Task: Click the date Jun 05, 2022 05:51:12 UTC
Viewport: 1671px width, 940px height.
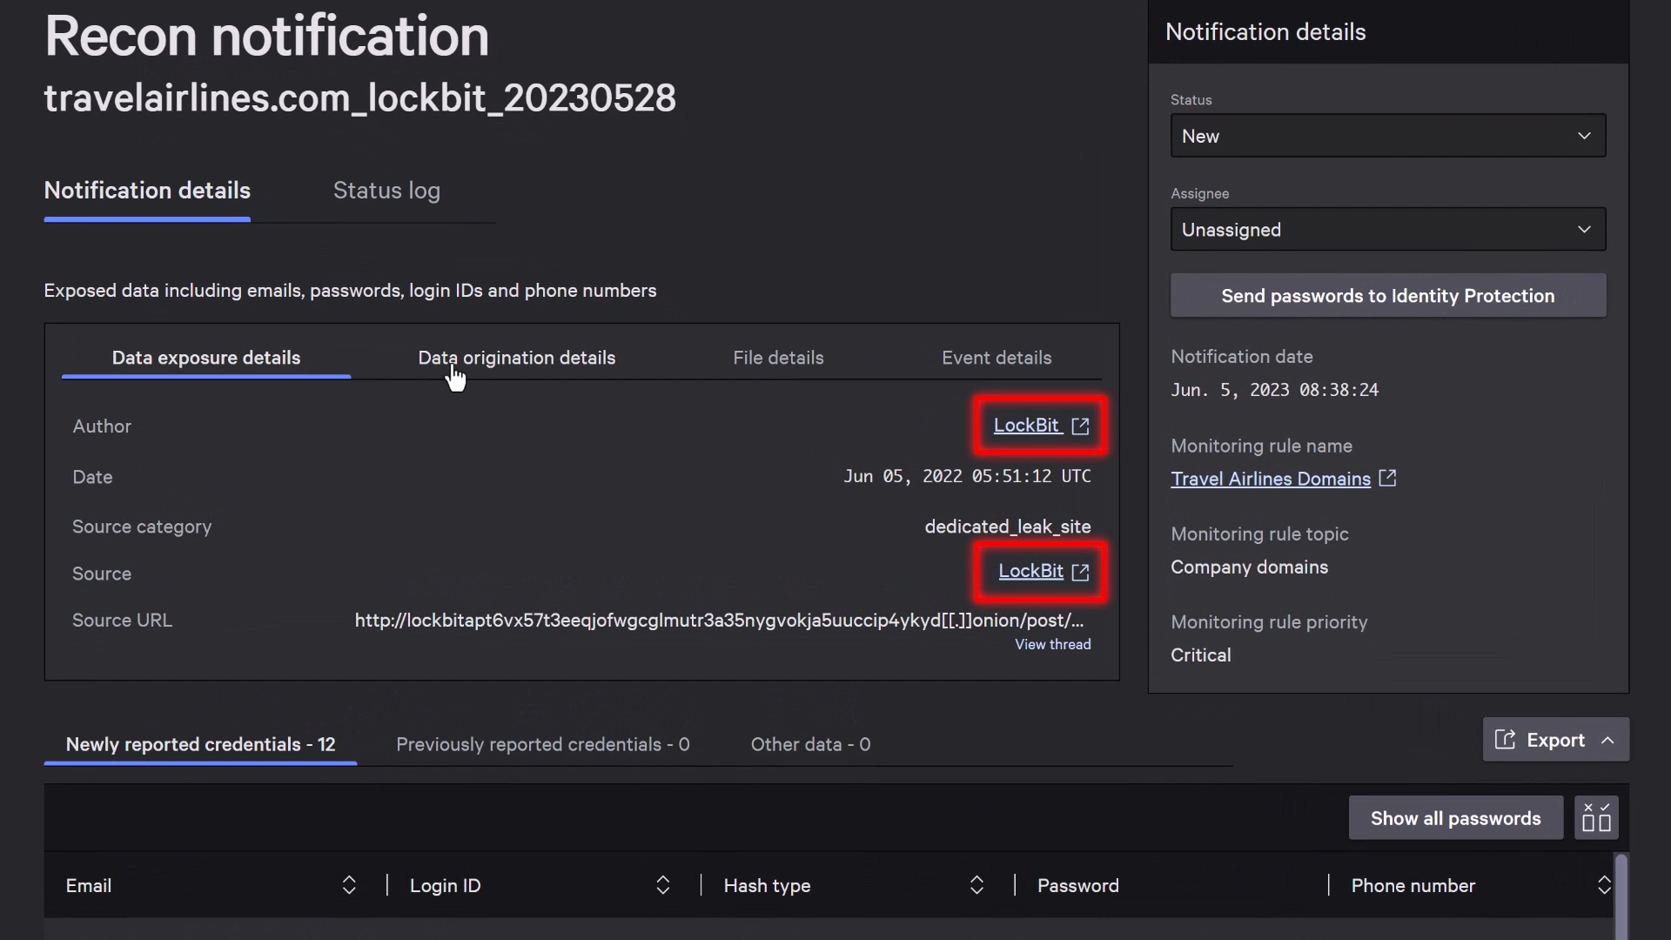Action: [967, 476]
